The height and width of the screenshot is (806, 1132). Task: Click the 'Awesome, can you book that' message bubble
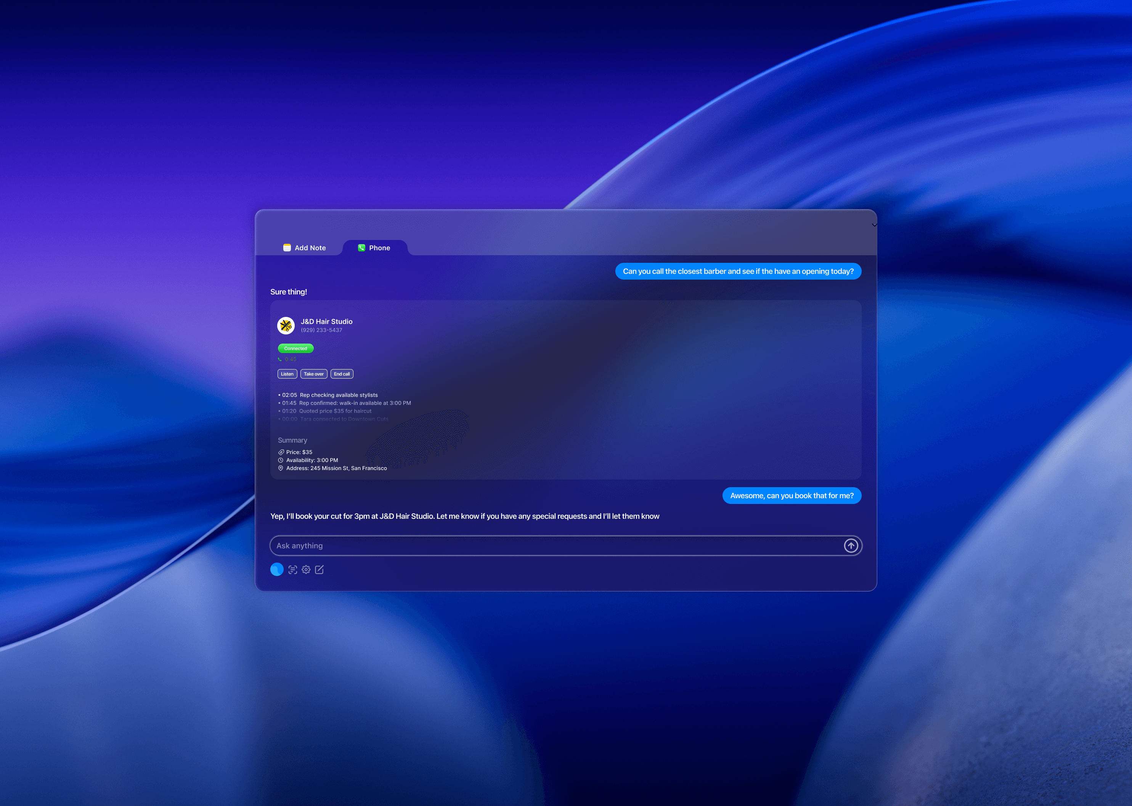[x=791, y=495]
